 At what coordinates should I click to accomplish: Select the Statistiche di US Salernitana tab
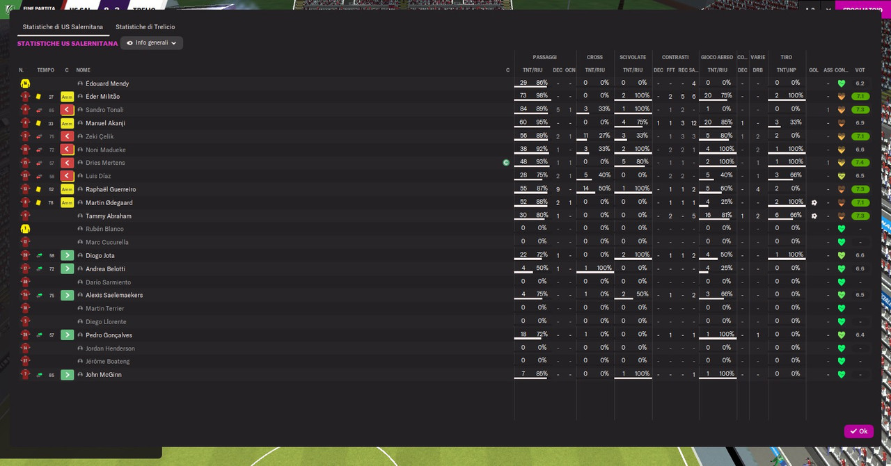click(x=63, y=27)
